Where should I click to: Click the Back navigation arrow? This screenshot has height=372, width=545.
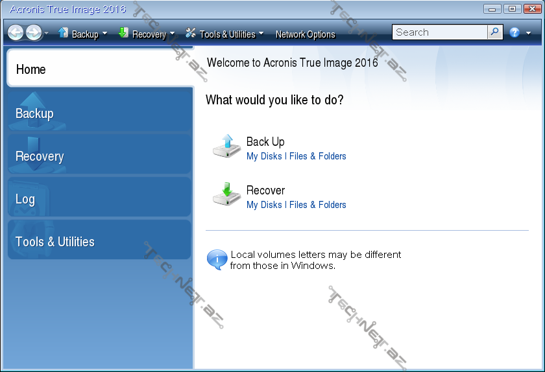coord(16,33)
